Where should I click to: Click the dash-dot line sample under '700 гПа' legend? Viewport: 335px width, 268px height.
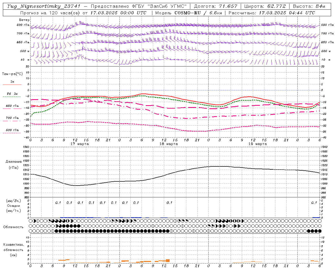(12, 121)
